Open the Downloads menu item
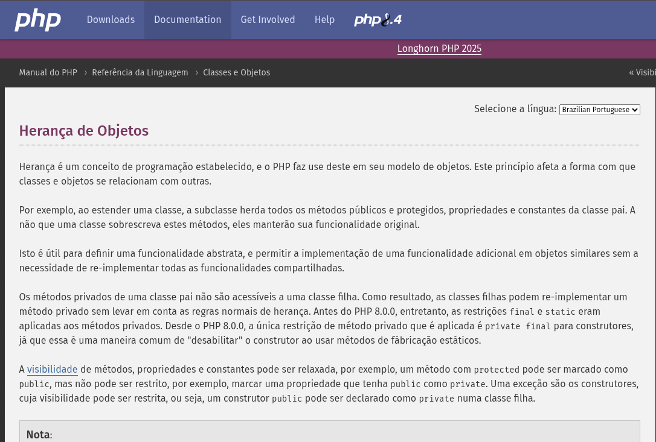 (111, 20)
